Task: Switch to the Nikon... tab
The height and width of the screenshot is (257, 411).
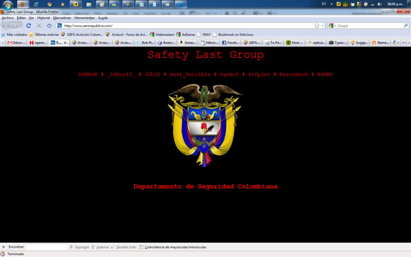Action: click(209, 43)
